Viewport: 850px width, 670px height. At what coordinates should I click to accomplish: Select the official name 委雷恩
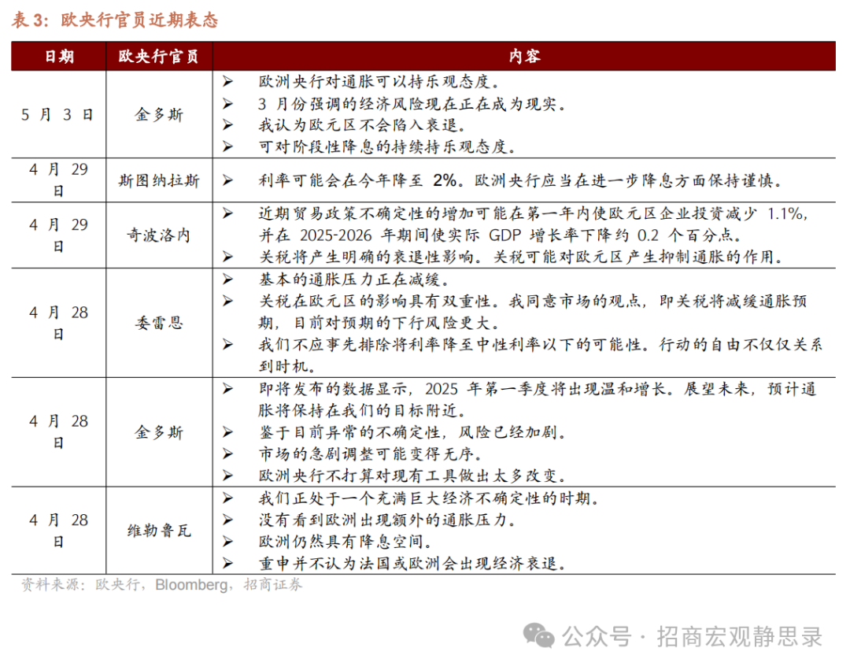159,323
